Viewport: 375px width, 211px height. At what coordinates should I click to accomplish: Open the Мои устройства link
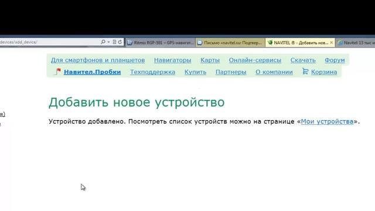point(327,121)
